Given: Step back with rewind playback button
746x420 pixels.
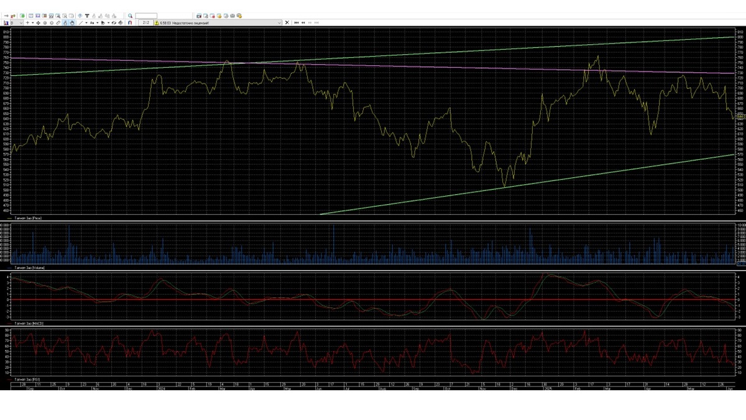Looking at the screenshot, I should point(303,22).
